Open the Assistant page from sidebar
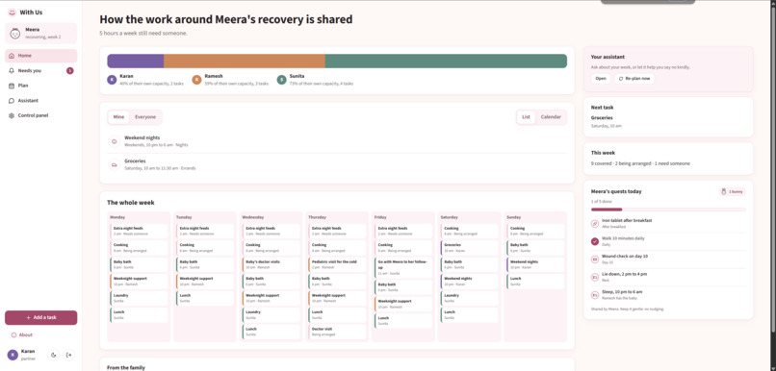776x371 pixels. tap(41, 101)
